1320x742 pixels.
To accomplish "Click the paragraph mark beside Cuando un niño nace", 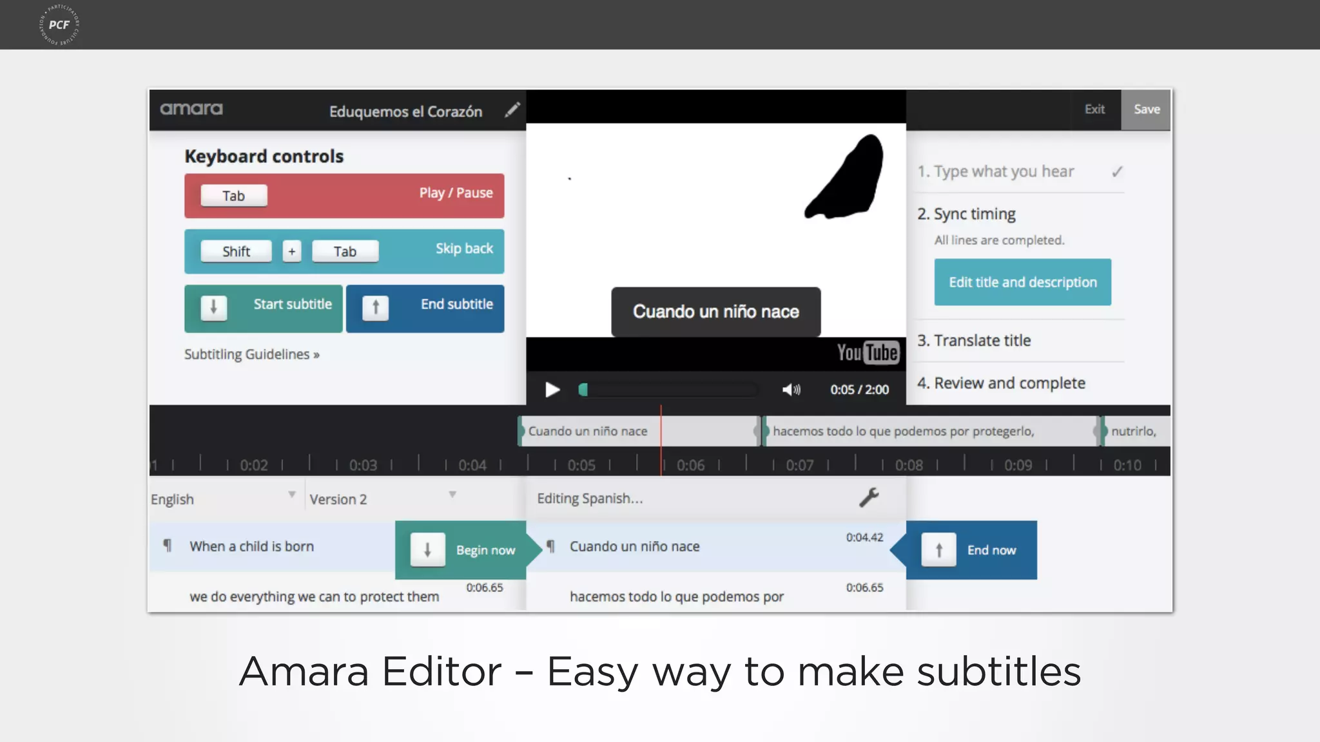I will click(x=550, y=546).
